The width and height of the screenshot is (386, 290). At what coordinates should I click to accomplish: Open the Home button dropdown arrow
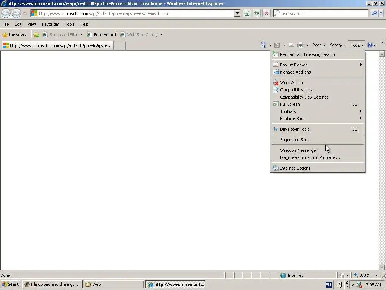point(270,45)
